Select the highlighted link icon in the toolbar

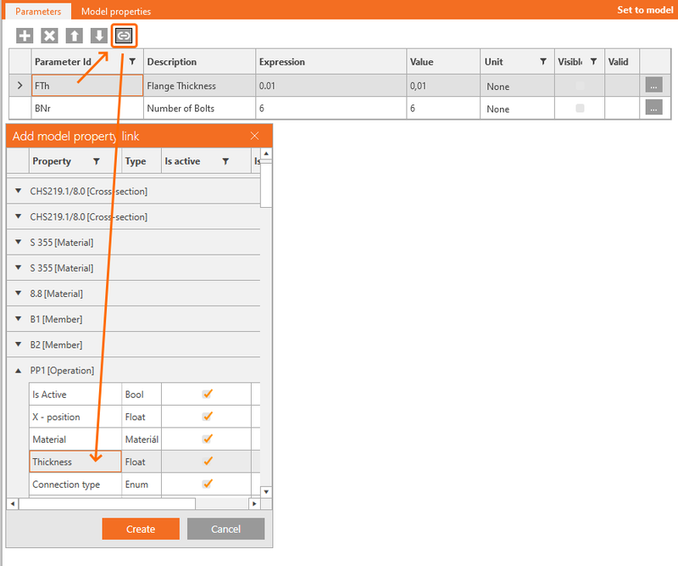[124, 36]
